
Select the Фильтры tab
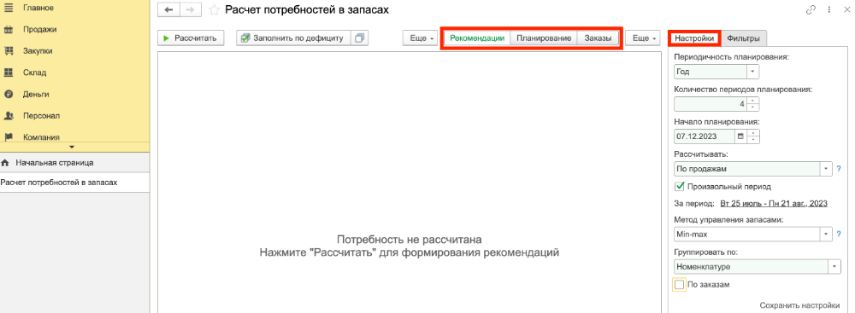coord(743,38)
